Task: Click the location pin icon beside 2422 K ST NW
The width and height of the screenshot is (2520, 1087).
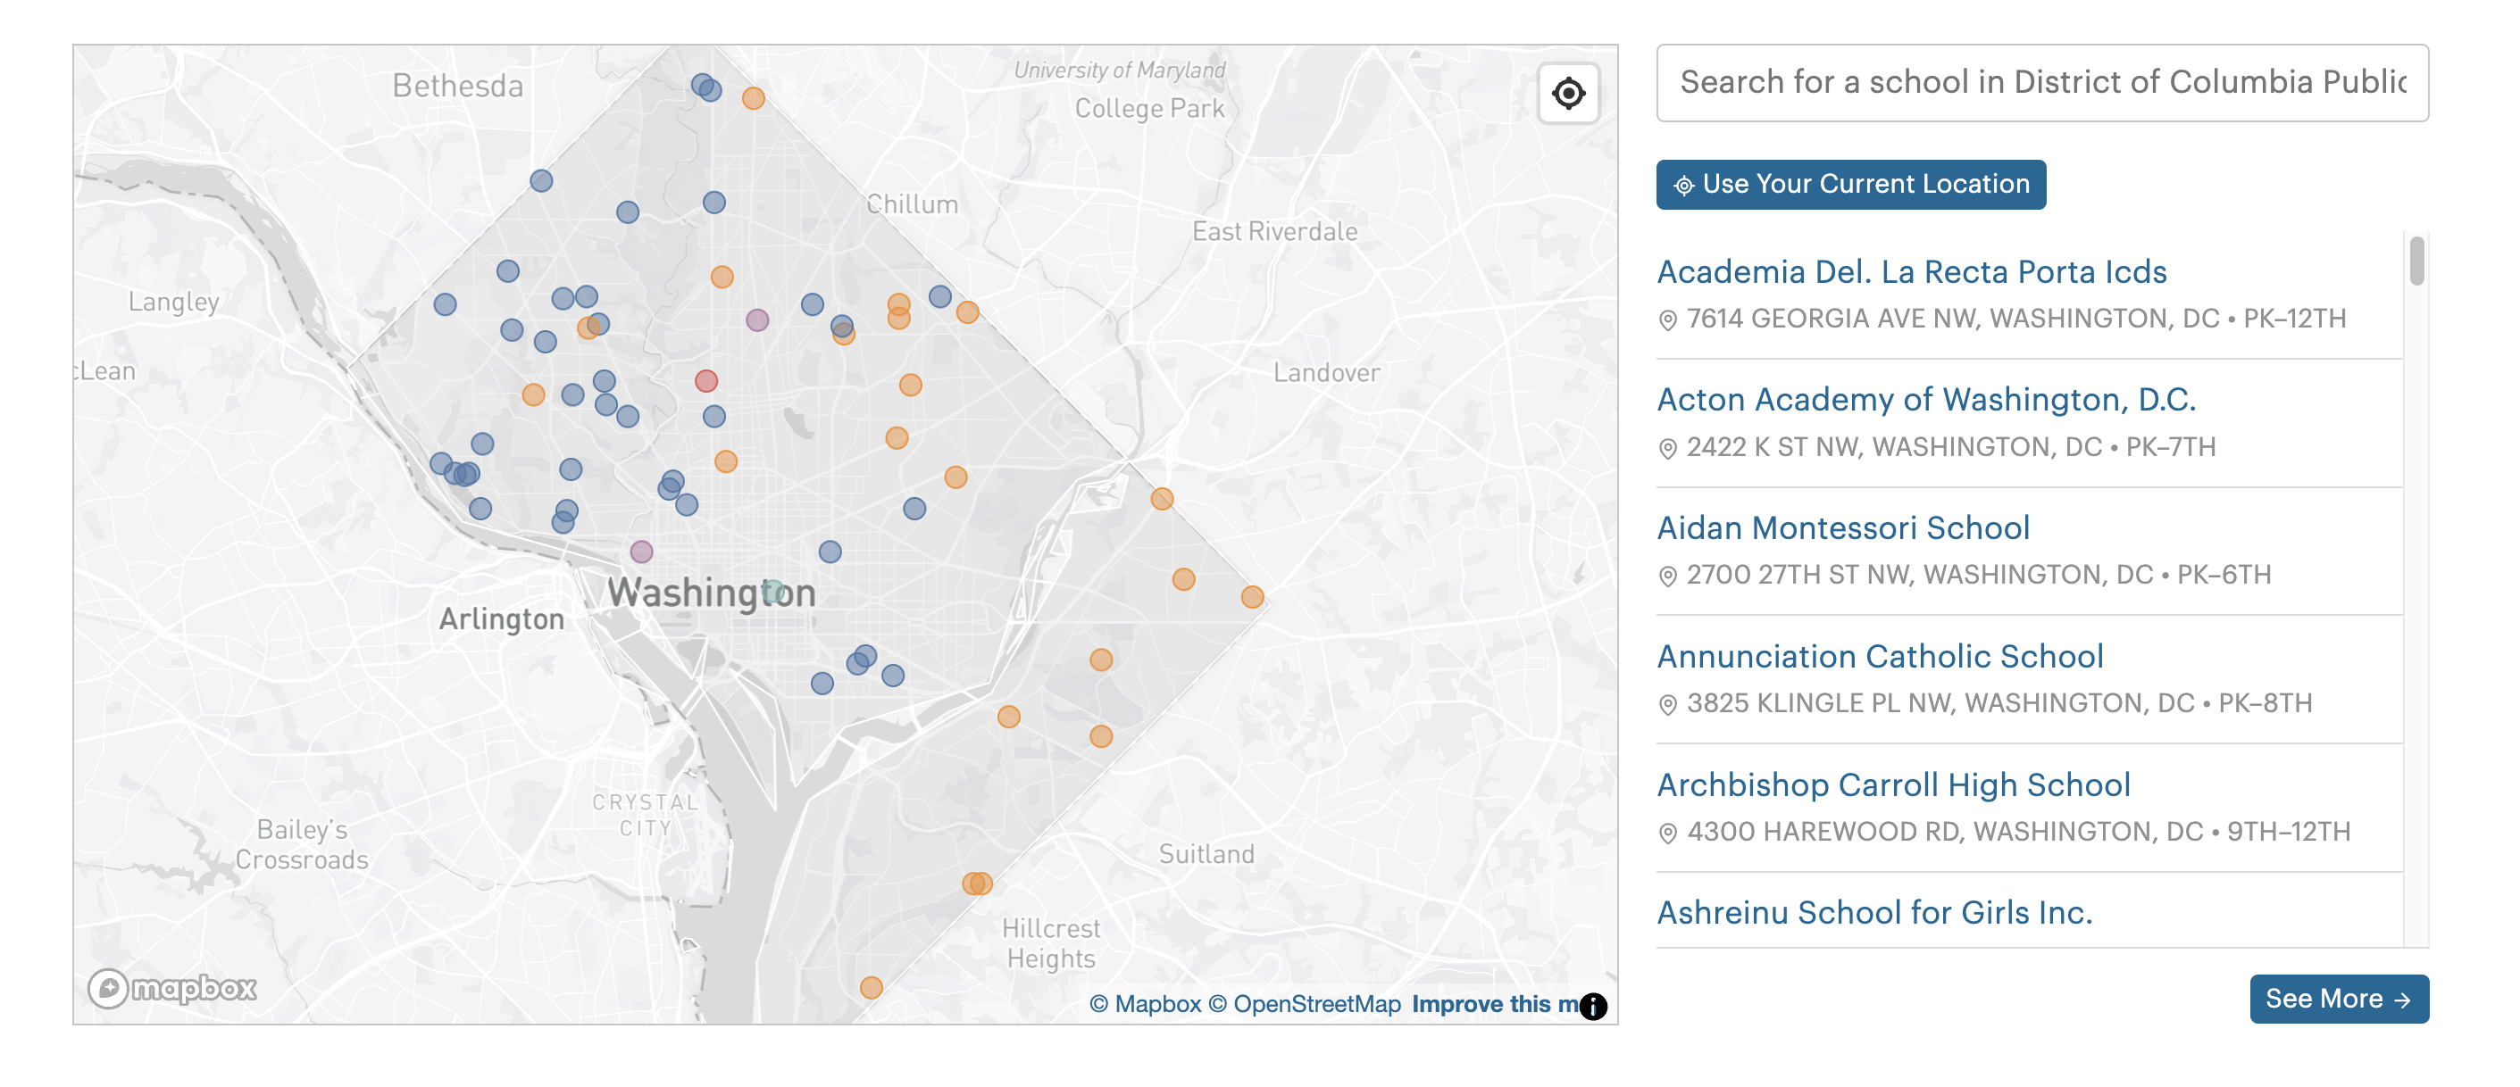Action: [x=1668, y=449]
